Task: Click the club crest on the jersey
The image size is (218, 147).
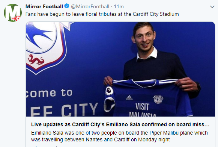Action: click(x=158, y=99)
